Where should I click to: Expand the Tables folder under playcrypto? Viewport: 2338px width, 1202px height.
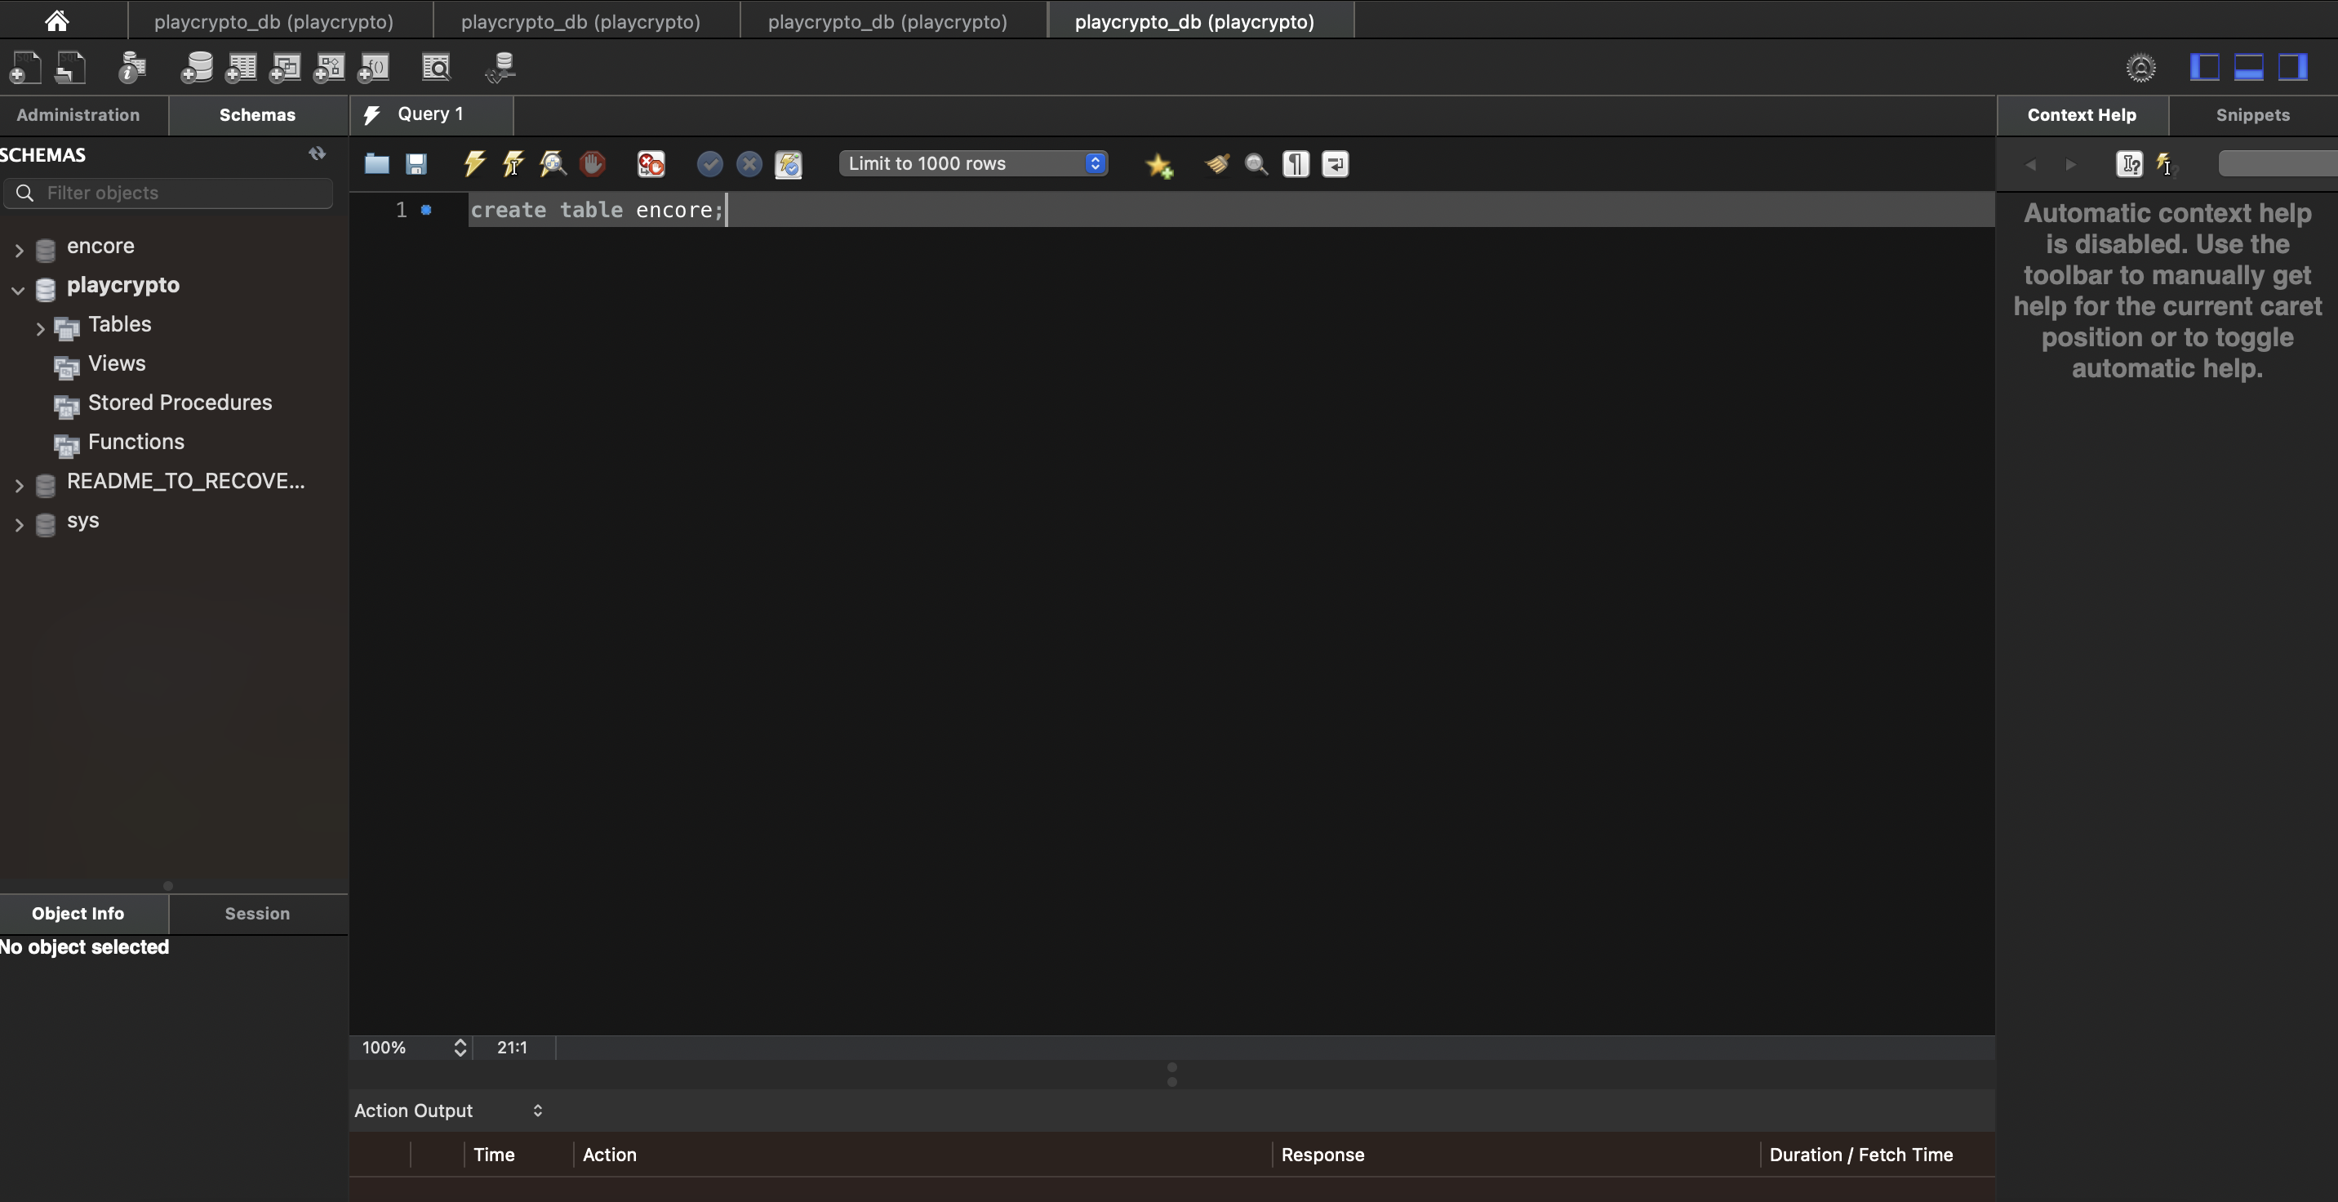click(40, 327)
